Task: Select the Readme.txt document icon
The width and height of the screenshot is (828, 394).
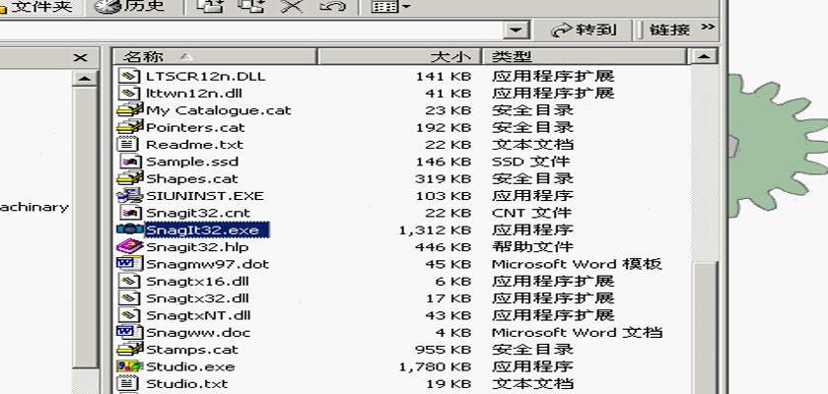Action: coord(127,144)
